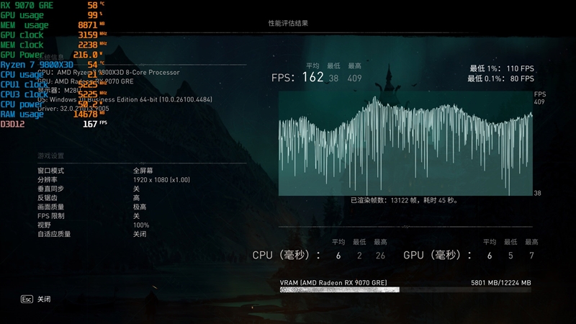Screen dimensions: 576x324
Task: Click the VRAM usage bar
Action: (405, 290)
